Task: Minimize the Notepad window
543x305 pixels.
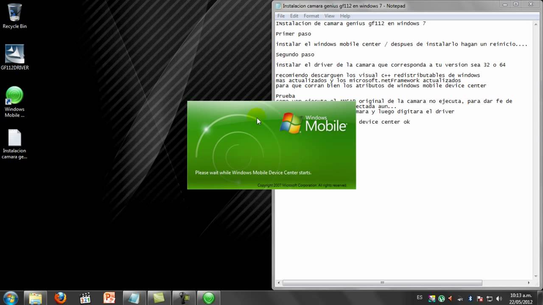Action: (x=505, y=4)
